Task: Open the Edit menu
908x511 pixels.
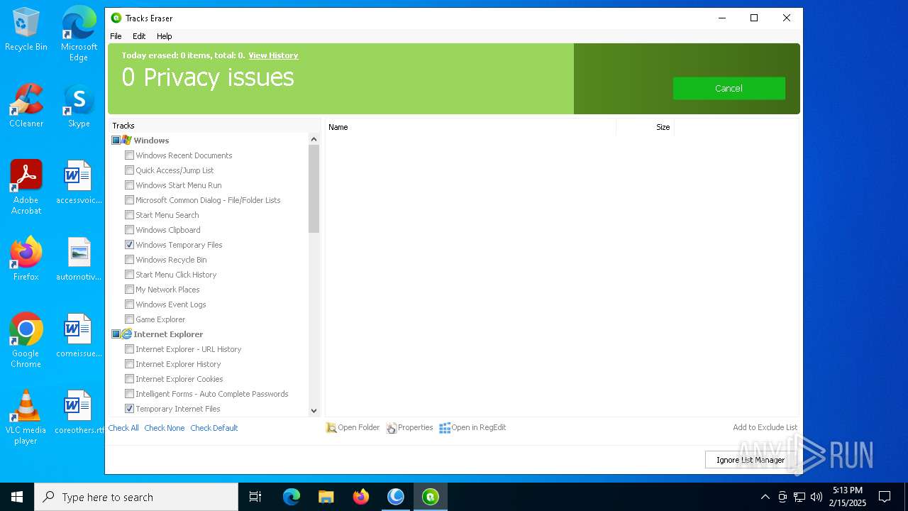Action: click(x=139, y=36)
